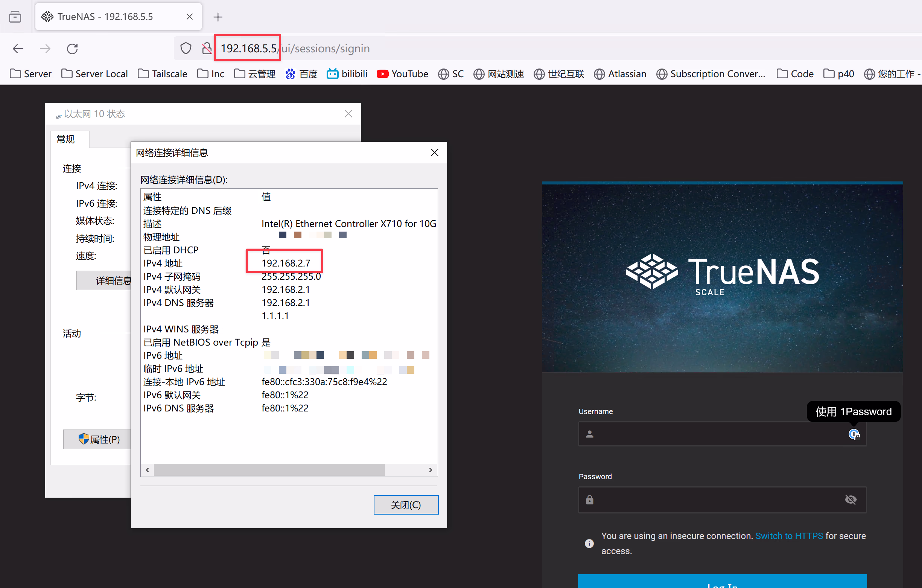Click the 属性(P) properties button
The height and width of the screenshot is (588, 922).
(98, 439)
